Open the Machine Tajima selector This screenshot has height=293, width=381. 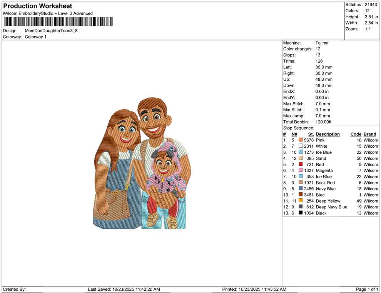(323, 43)
